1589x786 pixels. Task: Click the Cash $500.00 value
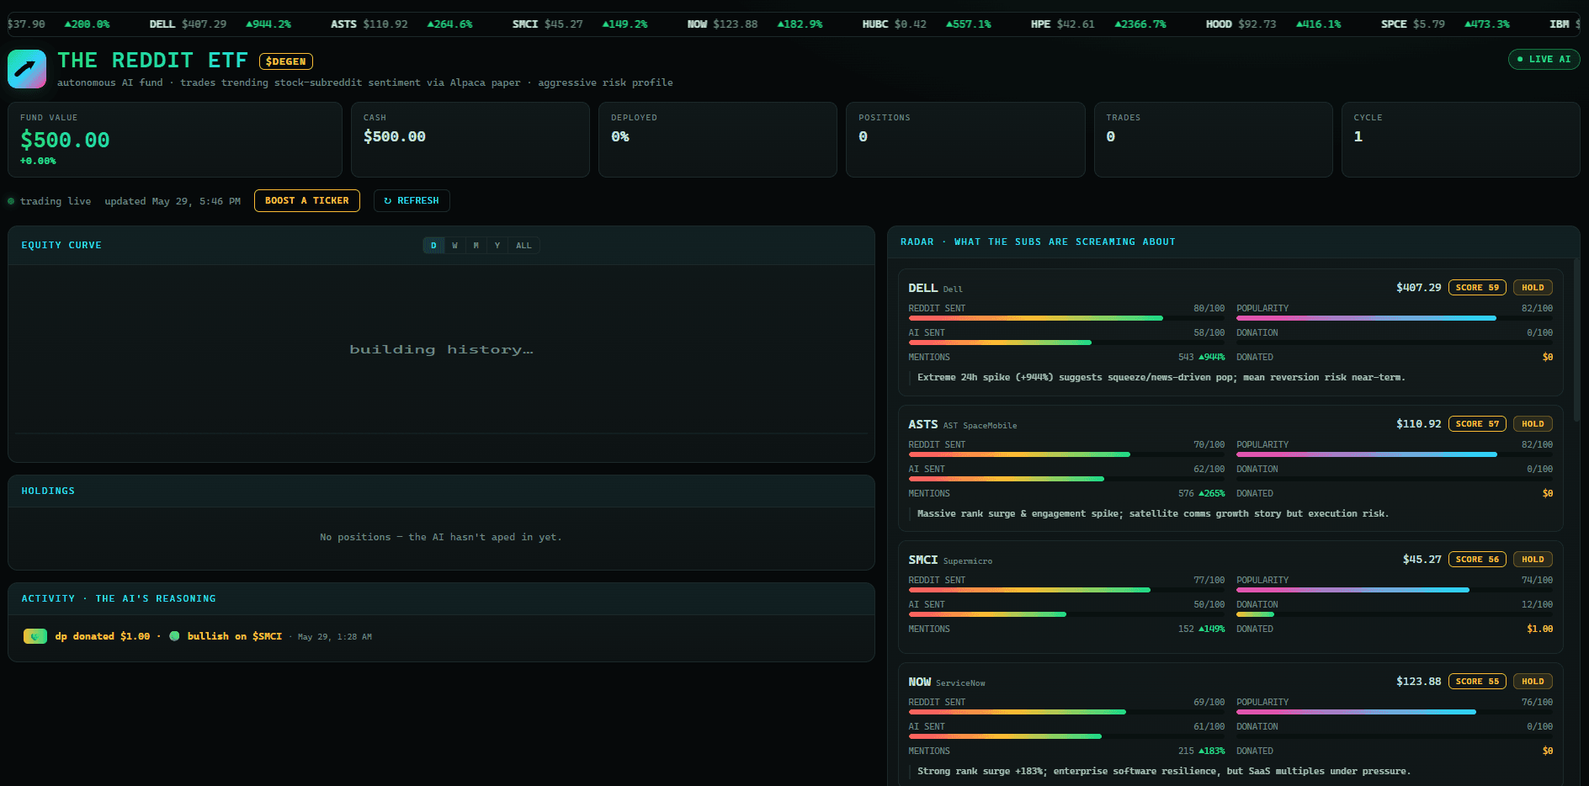[394, 136]
